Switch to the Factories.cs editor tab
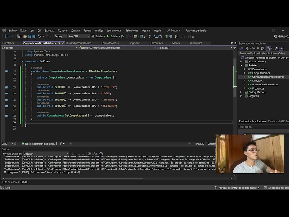This screenshot has height=217, width=289. click(156, 43)
